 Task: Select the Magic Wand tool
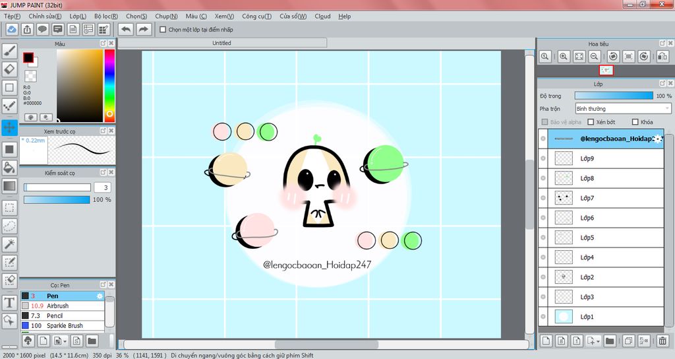pyautogui.click(x=9, y=244)
